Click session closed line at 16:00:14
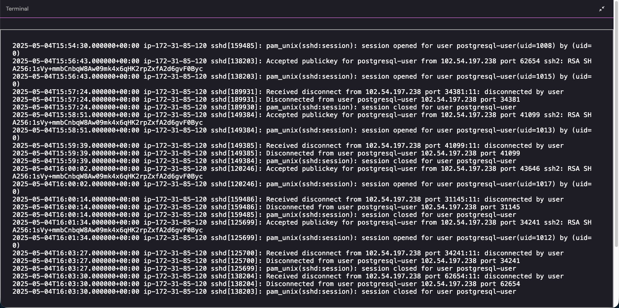This screenshot has width=619, height=308. (264, 215)
